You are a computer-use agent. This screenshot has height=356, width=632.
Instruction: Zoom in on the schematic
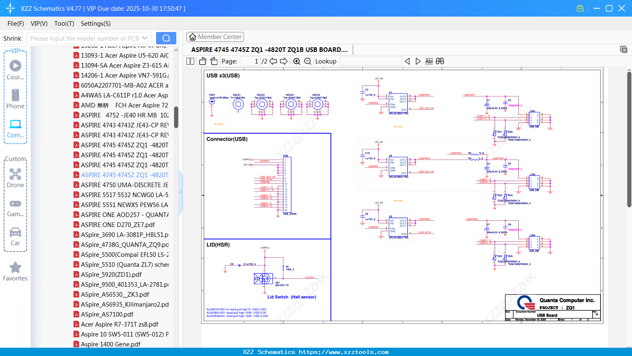pos(297,61)
